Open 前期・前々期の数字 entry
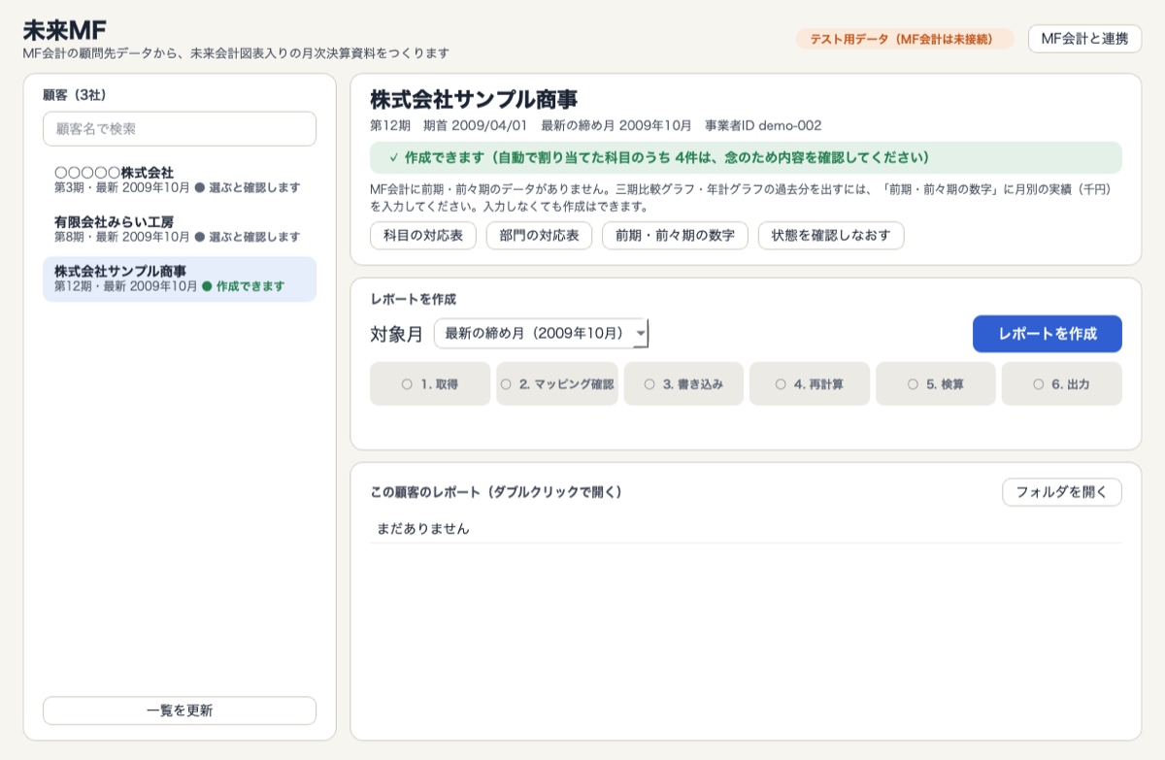The height and width of the screenshot is (760, 1165). pos(675,235)
